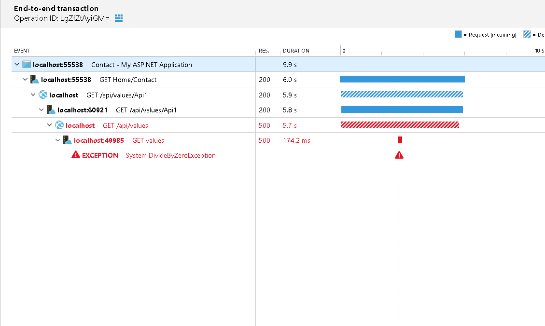
Task: Click the globe icon for GET /api/values/Api1
Action: [43, 95]
